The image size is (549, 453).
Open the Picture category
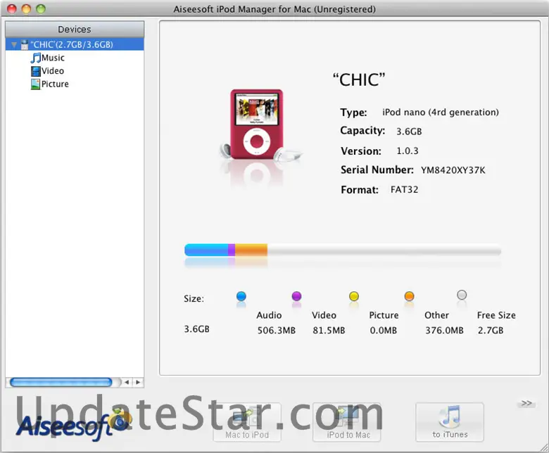tap(55, 84)
